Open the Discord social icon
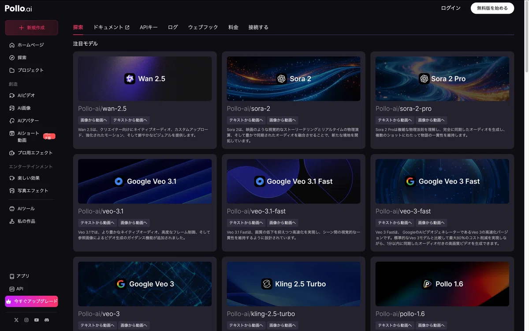The height and width of the screenshot is (331, 529). click(47, 320)
